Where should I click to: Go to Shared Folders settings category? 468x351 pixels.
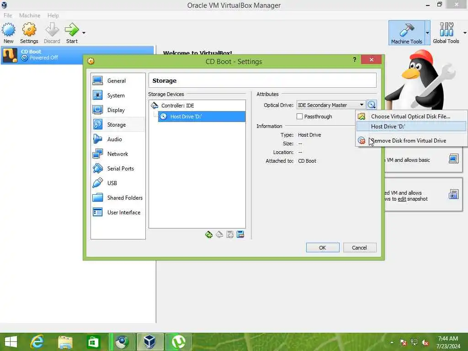pyautogui.click(x=118, y=197)
